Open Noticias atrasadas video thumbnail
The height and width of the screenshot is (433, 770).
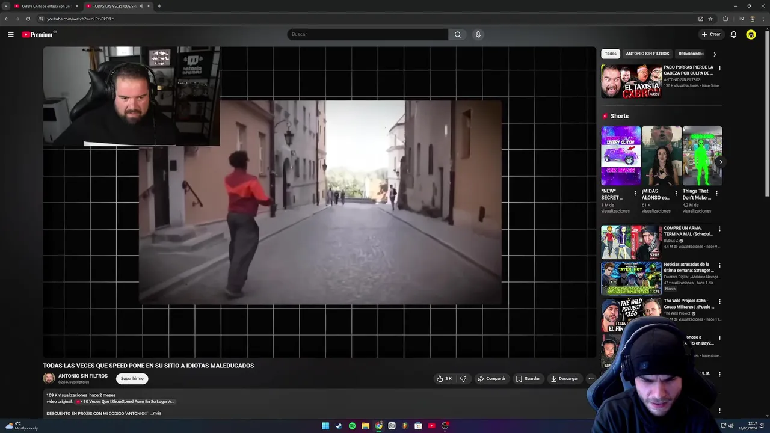point(631,278)
